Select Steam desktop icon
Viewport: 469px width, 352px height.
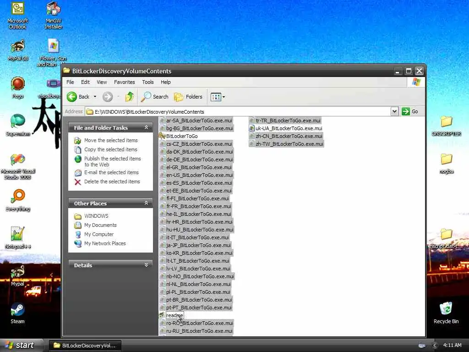[18, 313]
